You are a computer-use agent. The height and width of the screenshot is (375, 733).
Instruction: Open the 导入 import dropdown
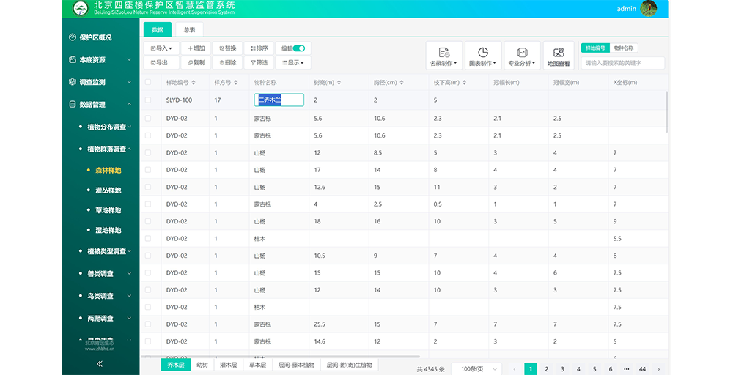pos(161,48)
